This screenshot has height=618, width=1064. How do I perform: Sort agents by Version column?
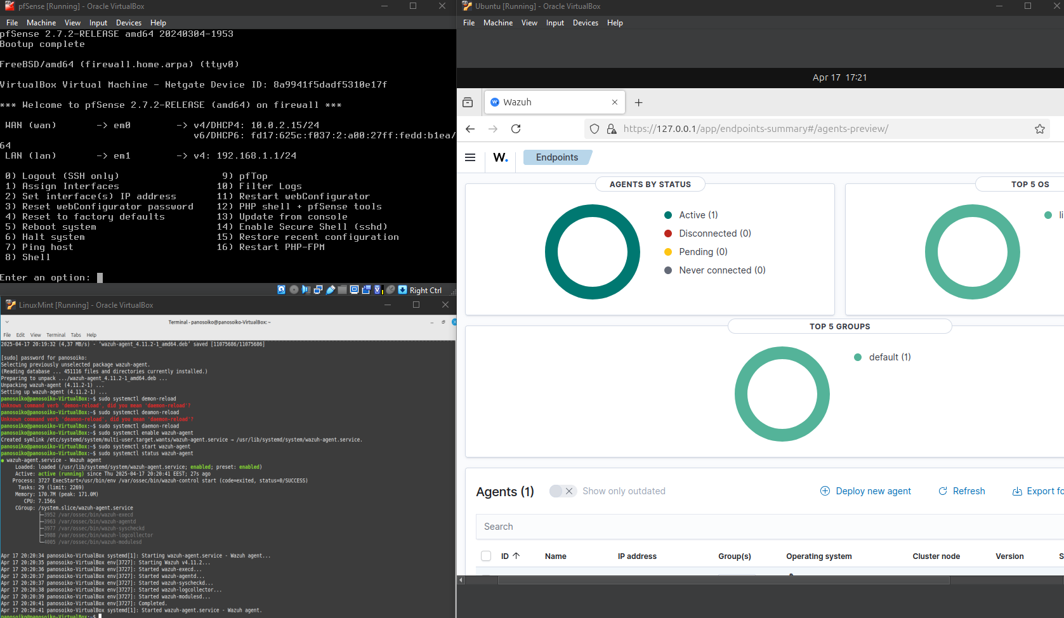click(1009, 556)
